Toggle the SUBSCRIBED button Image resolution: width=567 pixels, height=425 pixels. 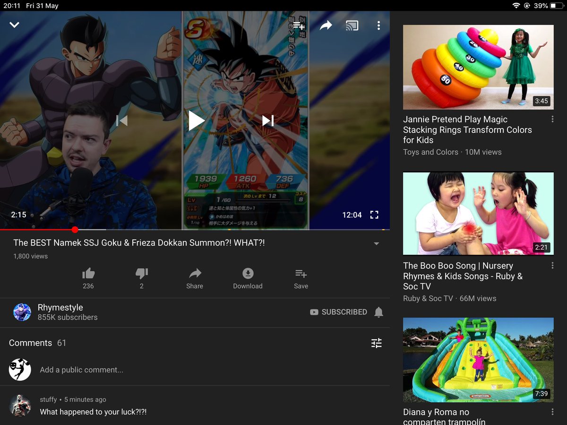338,312
